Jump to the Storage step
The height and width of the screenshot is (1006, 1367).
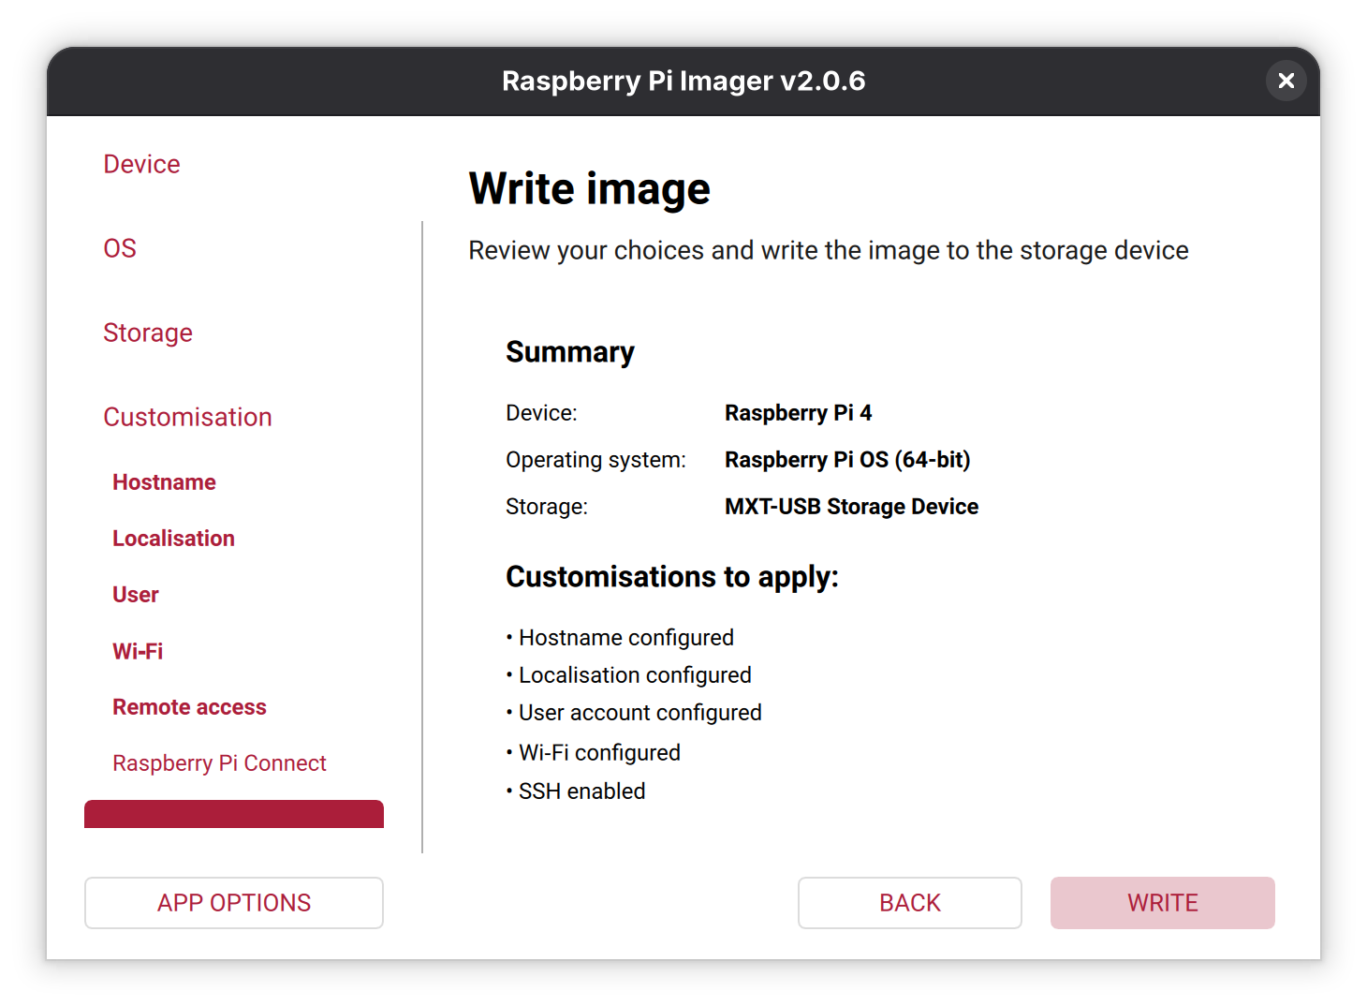148,333
